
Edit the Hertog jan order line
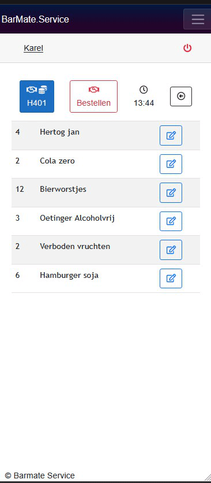[x=171, y=135]
